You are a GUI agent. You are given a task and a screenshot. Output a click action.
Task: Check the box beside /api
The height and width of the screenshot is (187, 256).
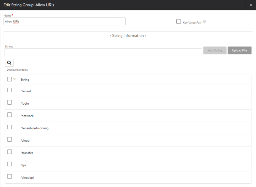tap(10, 164)
